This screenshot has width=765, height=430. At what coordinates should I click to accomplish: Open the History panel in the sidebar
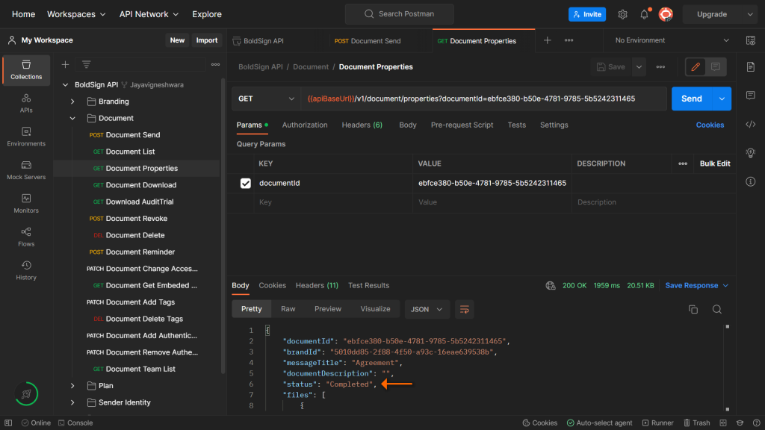pos(25,271)
